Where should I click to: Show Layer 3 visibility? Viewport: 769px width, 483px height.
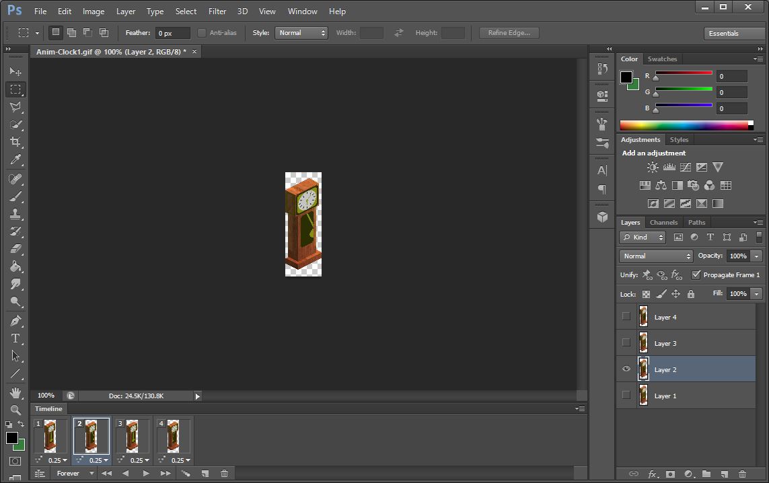[x=626, y=342]
